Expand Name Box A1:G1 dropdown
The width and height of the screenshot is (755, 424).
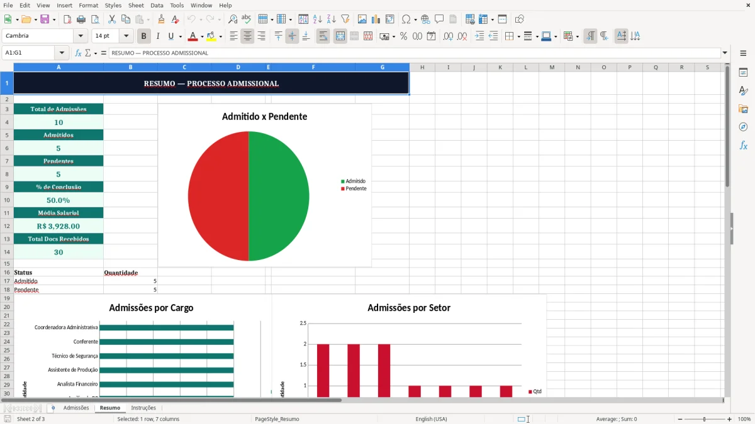(x=62, y=53)
